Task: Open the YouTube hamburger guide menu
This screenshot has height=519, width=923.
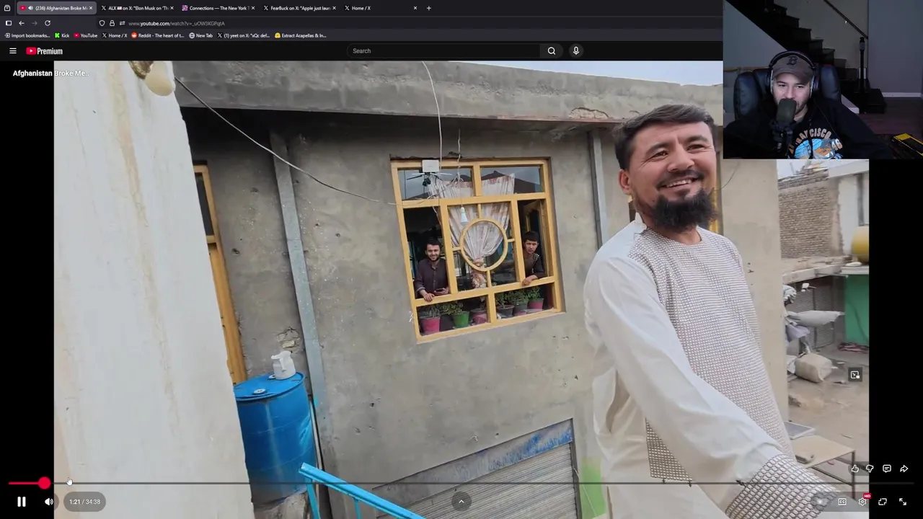Action: 13,51
